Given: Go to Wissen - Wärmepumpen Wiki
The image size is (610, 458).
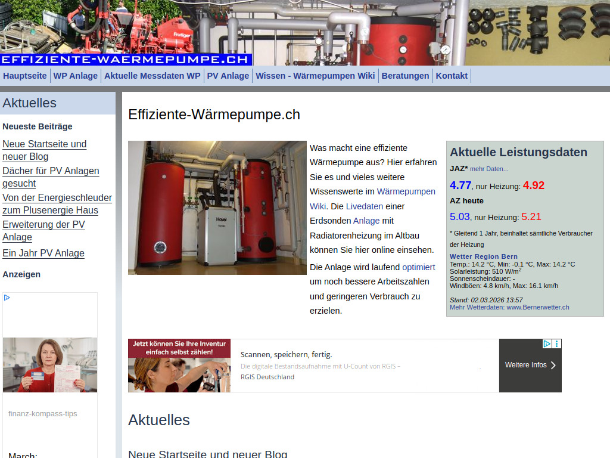Looking at the screenshot, I should tap(315, 76).
